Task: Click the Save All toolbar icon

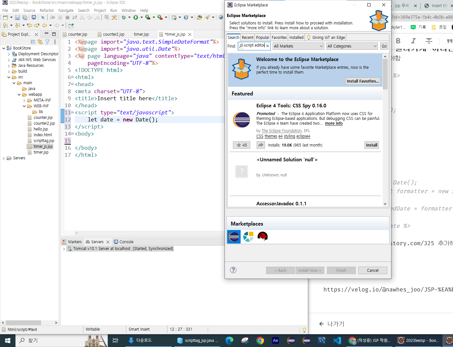Action: point(25,17)
